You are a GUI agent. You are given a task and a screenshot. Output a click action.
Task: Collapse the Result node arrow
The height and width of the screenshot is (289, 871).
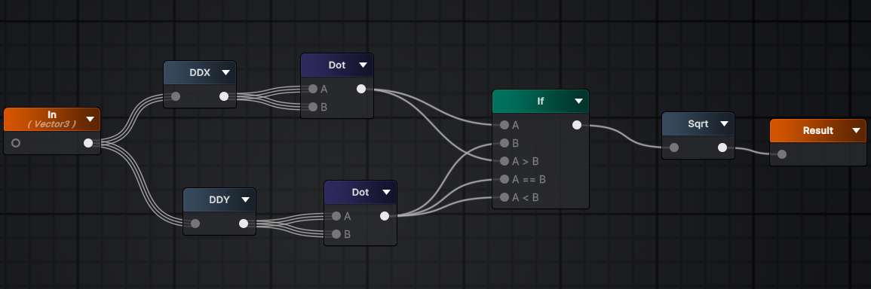click(x=856, y=131)
